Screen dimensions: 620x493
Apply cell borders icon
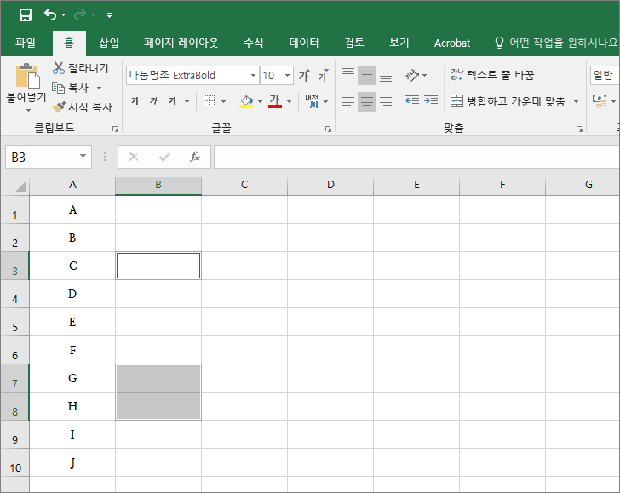[x=210, y=101]
